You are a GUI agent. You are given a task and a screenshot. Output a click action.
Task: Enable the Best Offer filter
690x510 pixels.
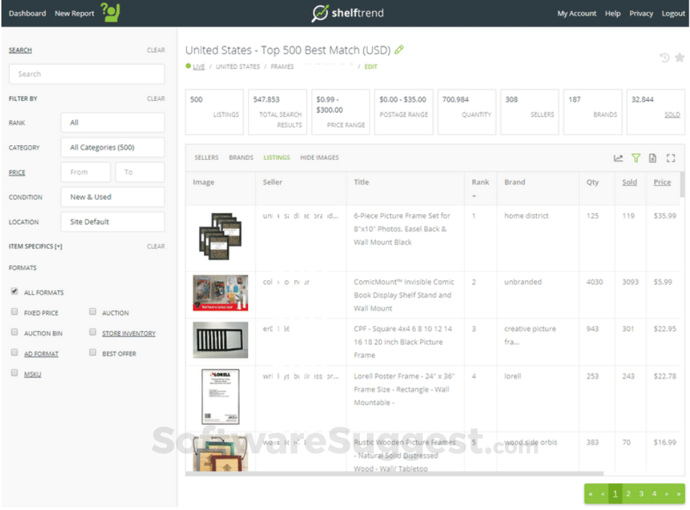pyautogui.click(x=92, y=353)
